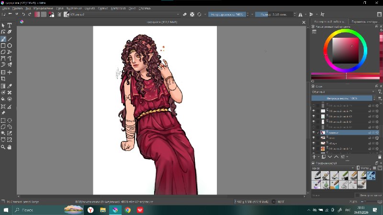Open the brush blending mode dropdown
This screenshot has height=215, width=383.
click(x=125, y=15)
